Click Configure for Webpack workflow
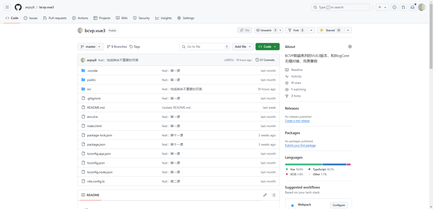The width and height of the screenshot is (433, 209). (x=339, y=205)
